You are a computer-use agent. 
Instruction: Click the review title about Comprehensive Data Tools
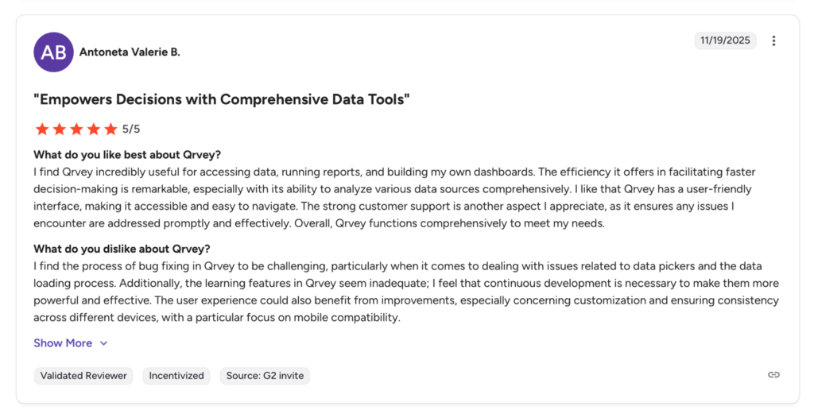click(222, 99)
